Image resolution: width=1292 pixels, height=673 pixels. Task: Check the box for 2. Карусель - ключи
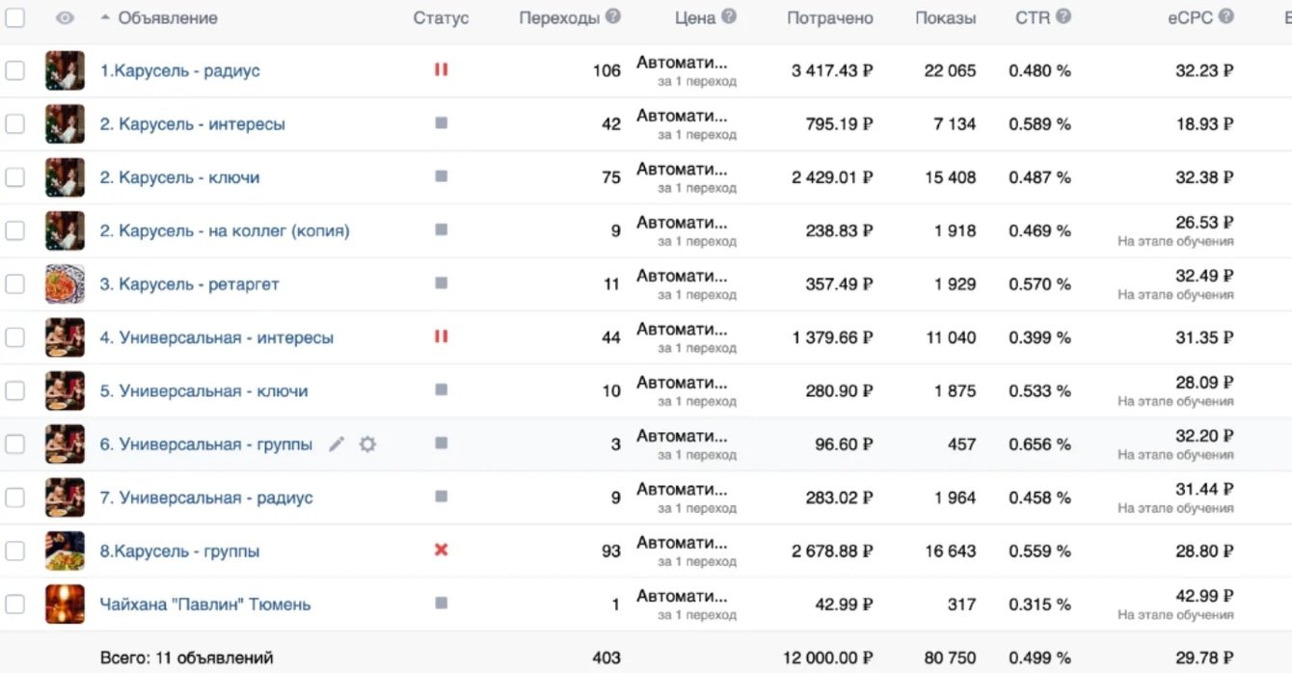pos(14,177)
